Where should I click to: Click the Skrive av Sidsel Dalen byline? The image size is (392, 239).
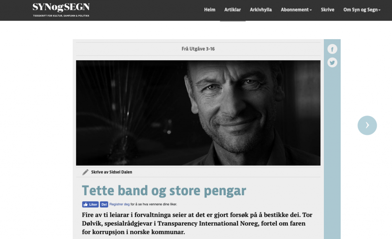coord(111,172)
